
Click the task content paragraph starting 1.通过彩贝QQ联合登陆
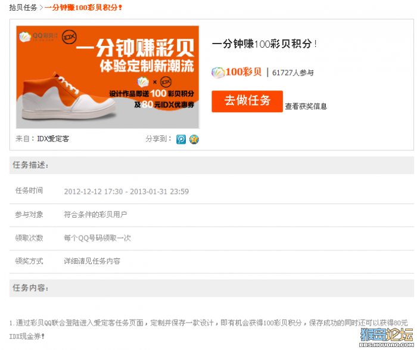click(208, 330)
